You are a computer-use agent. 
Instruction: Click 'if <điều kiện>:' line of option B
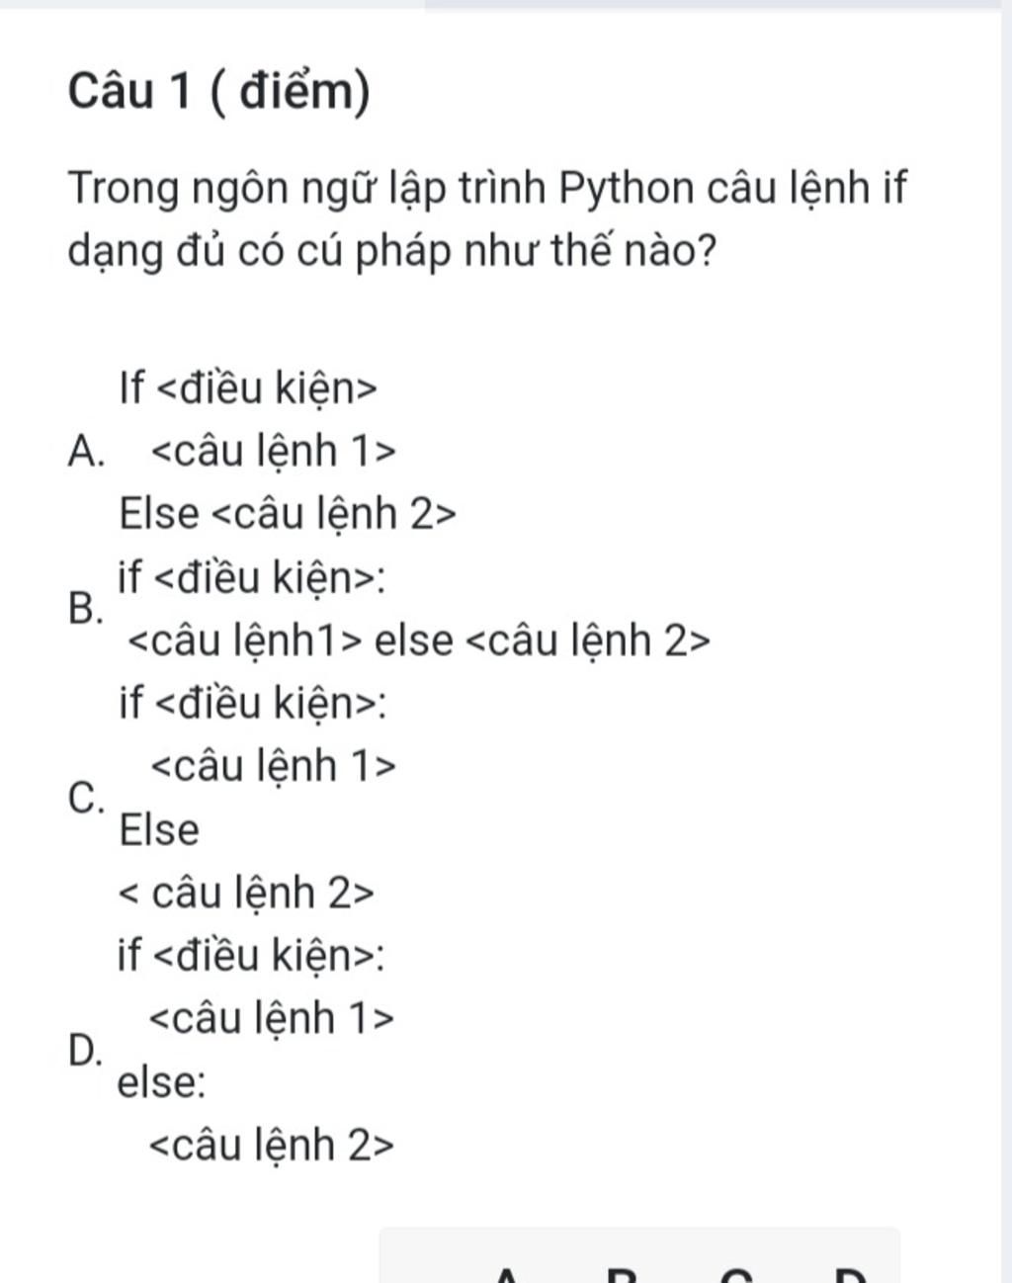point(252,577)
